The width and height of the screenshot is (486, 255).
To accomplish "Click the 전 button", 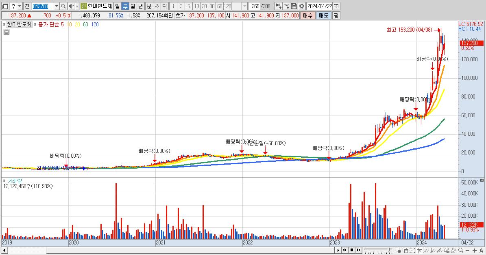I will [x=27, y=6].
